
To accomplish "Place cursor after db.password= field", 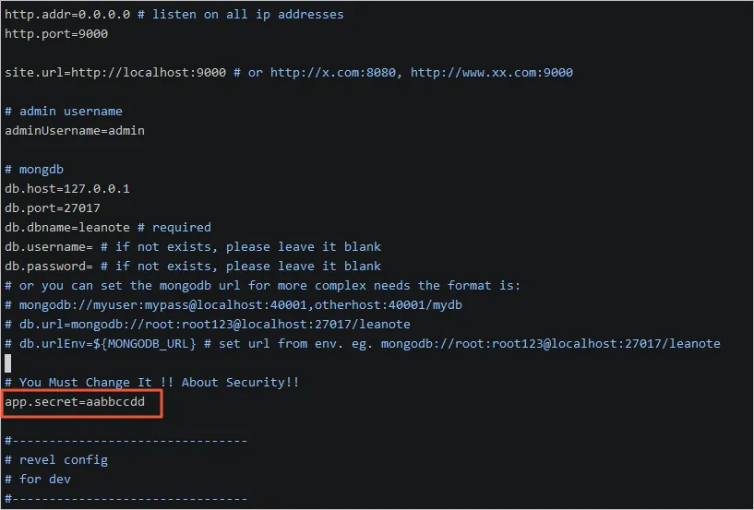I will 94,267.
